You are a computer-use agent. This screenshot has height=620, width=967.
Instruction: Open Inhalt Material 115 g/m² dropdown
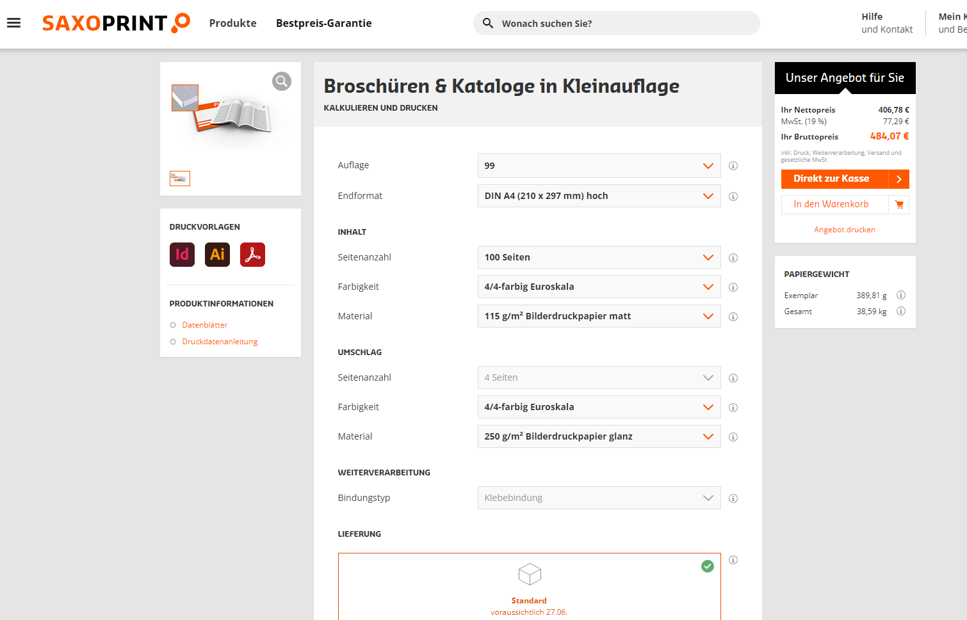coord(599,316)
